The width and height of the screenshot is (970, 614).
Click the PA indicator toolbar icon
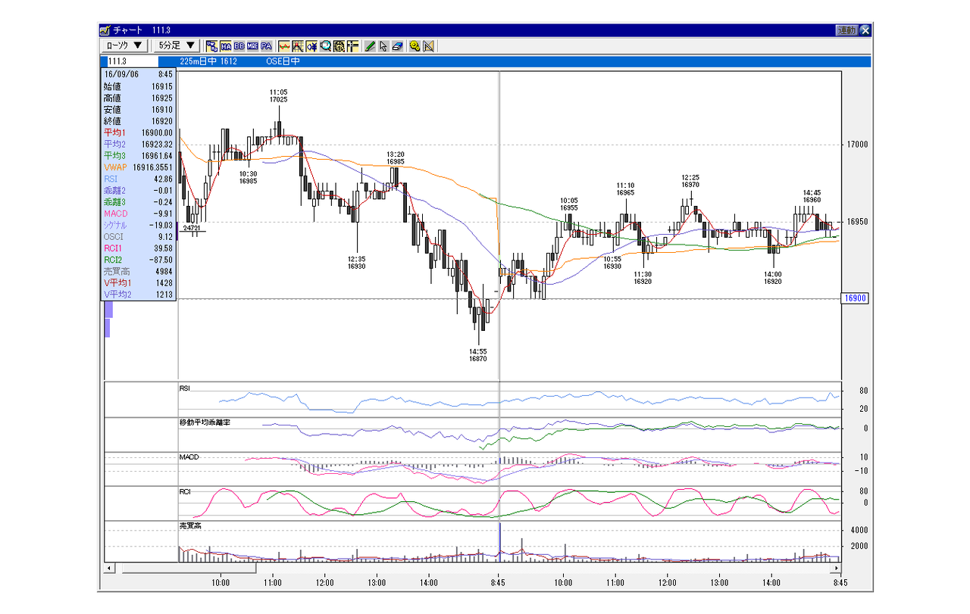266,46
